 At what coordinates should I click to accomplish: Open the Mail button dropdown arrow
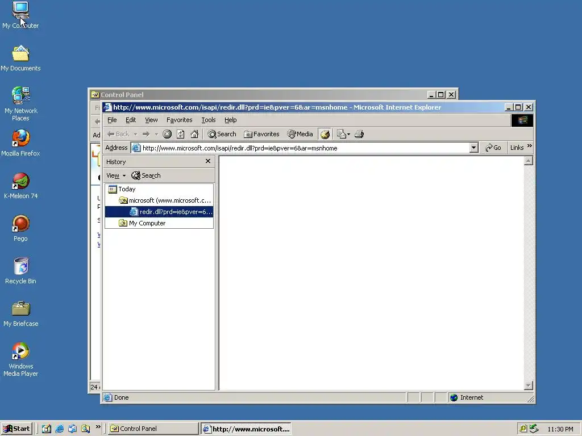tap(348, 134)
